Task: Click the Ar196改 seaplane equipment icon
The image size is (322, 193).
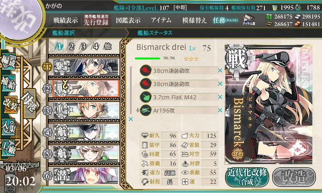Action: click(146, 110)
